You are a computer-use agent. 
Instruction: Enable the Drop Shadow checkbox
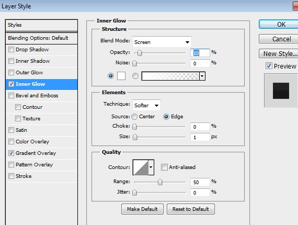pyautogui.click(x=11, y=50)
